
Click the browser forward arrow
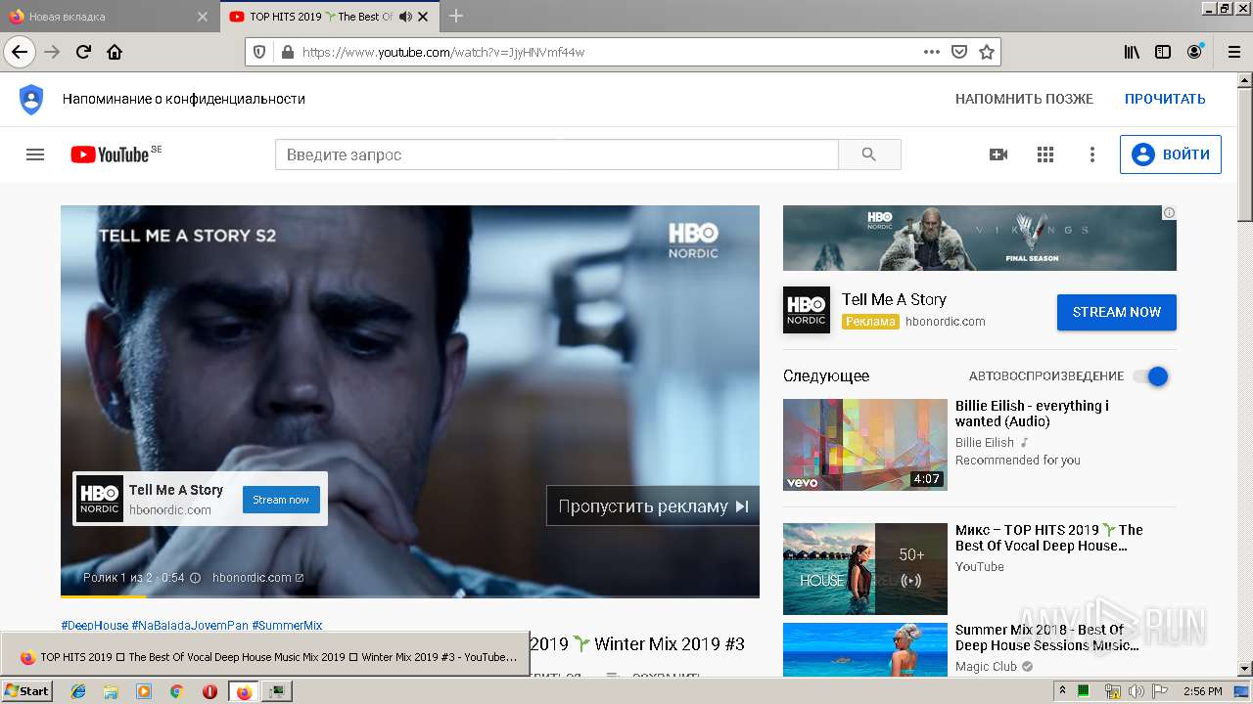[52, 52]
